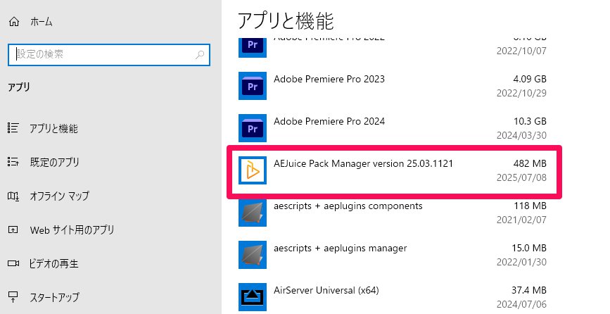Click the 2022/10/07 install date
Viewport: 610px width, 314px height.
point(521,51)
